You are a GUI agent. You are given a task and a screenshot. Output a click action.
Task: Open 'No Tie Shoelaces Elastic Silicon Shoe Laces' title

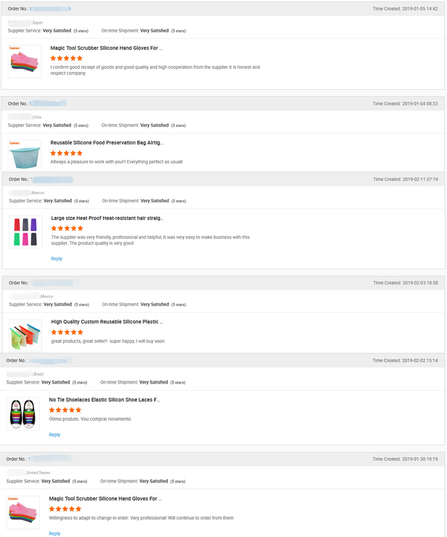104,400
